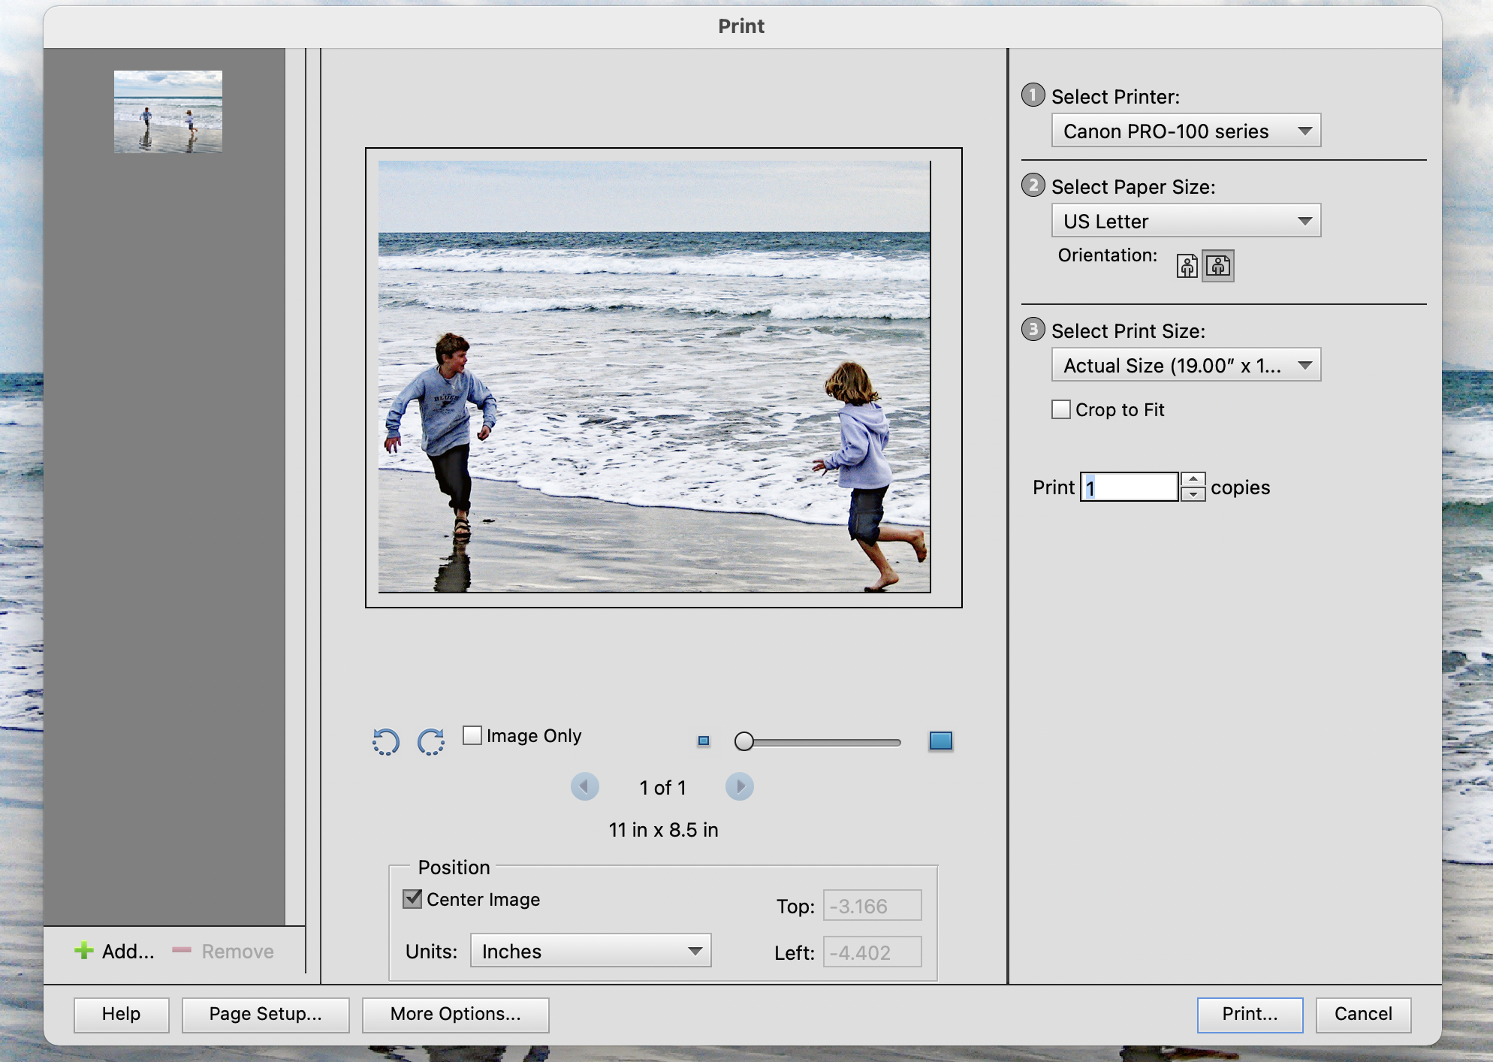Click the '11 in x 8.5 in' size text

click(x=663, y=829)
